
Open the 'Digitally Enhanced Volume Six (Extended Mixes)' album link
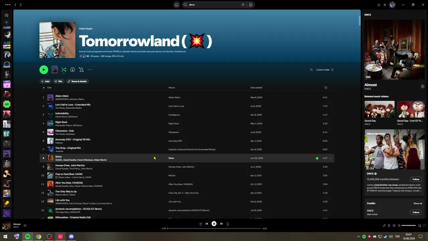(x=192, y=150)
